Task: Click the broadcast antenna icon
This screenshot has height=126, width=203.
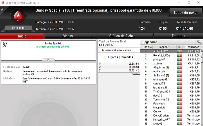Action: (5, 45)
